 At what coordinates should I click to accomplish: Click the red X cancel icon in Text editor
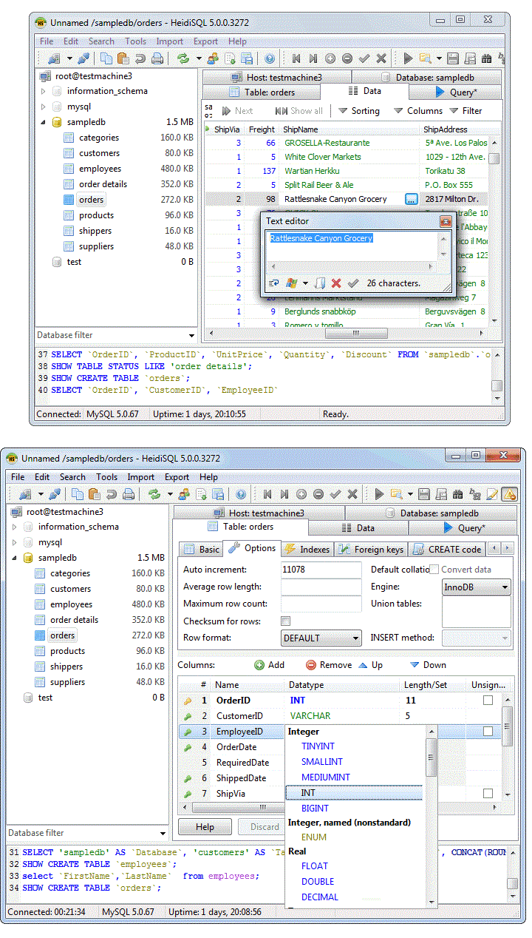(x=336, y=283)
